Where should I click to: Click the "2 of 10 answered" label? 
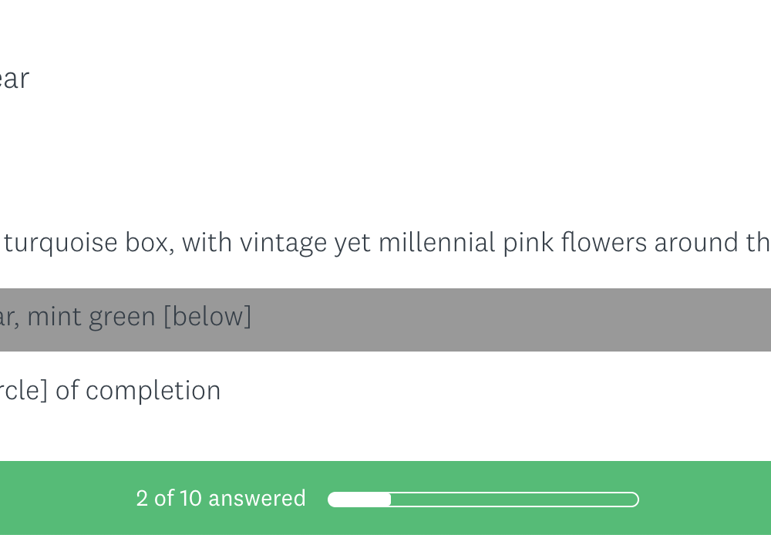pyautogui.click(x=221, y=498)
